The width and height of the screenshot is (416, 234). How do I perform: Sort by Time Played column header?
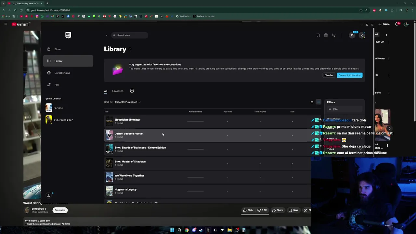(x=260, y=111)
